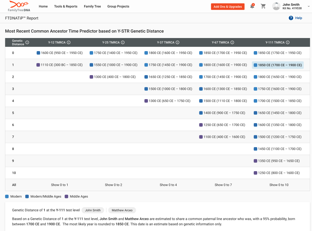Expand Show 0 to 2 for Y-25 column
This screenshot has height=231, width=312.
(114, 185)
